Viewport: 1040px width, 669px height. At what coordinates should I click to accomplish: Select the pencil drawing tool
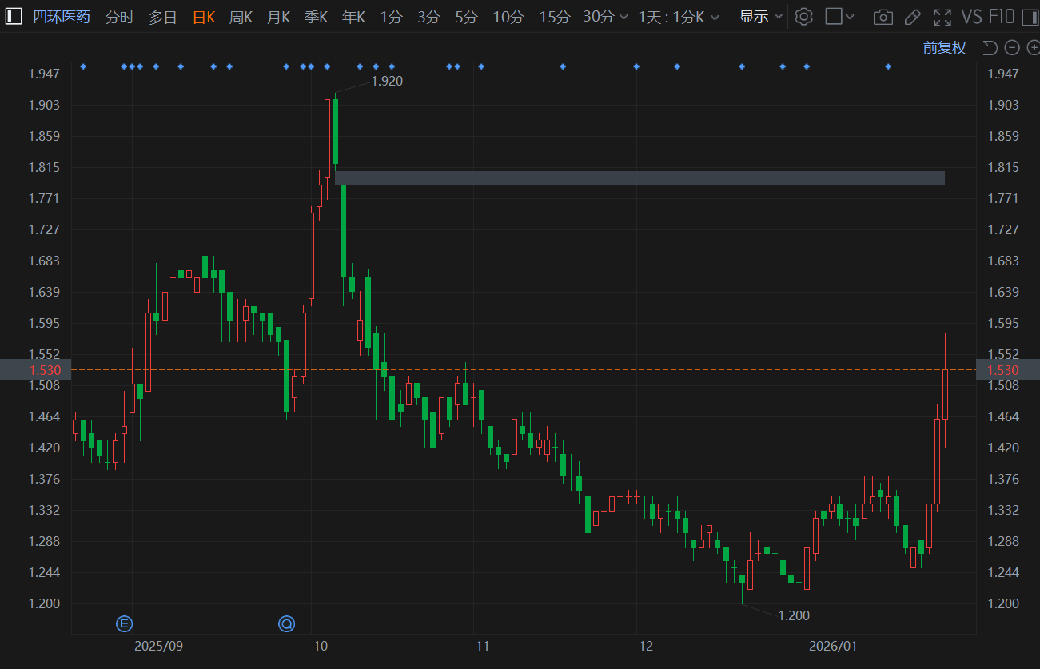tap(912, 17)
